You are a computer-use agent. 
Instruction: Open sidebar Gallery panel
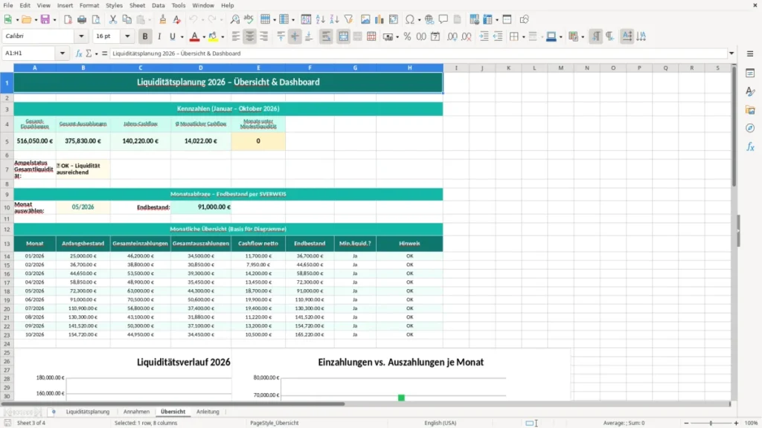[x=750, y=110]
